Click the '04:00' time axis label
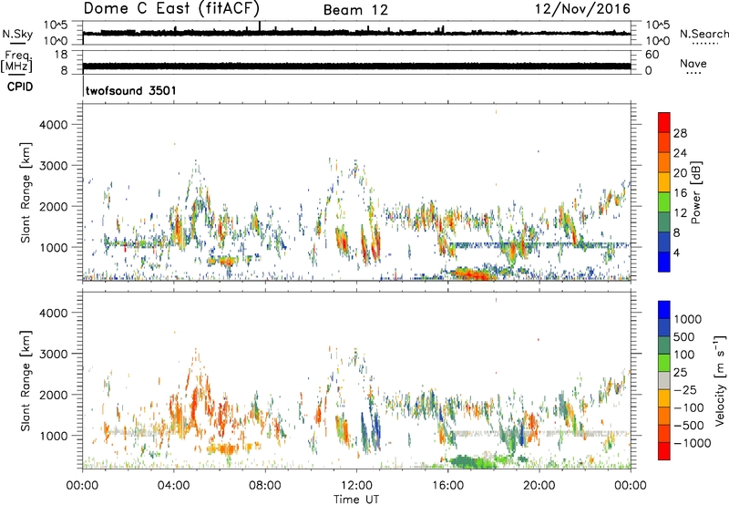This screenshot has height=505, width=729. coord(173,486)
